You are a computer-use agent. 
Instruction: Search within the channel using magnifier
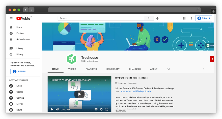tap(169, 69)
